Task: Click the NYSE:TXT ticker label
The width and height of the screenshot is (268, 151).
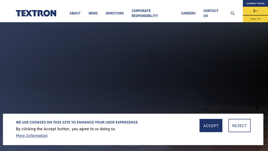Action: pos(255,19)
